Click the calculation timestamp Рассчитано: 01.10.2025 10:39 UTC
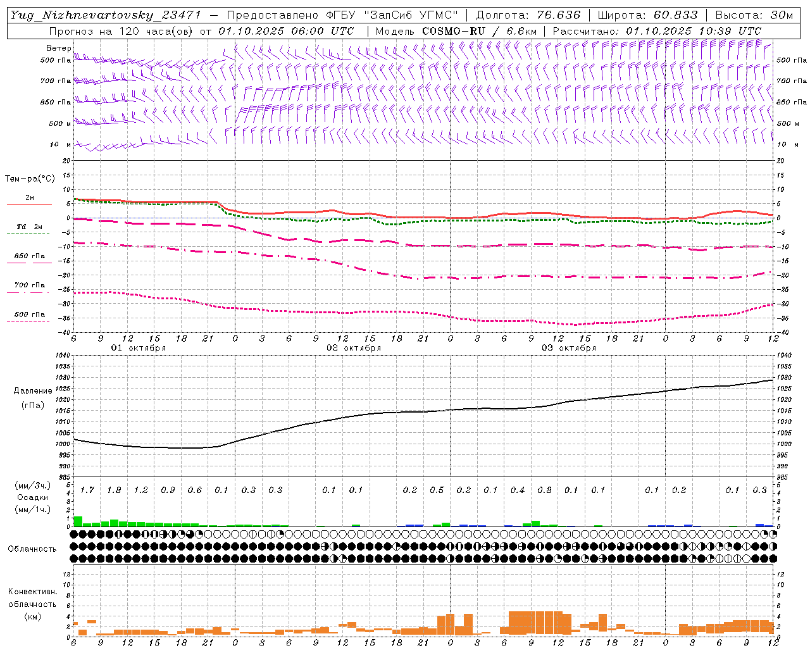This screenshot has height=648, width=810. [x=657, y=31]
